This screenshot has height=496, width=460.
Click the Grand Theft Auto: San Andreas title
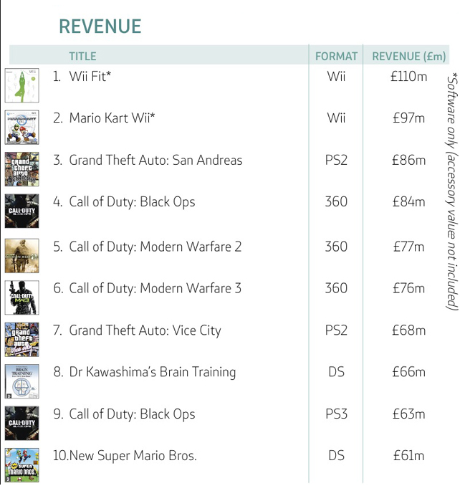click(156, 160)
